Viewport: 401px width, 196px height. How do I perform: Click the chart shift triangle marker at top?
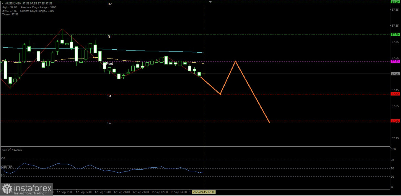(210, 2)
